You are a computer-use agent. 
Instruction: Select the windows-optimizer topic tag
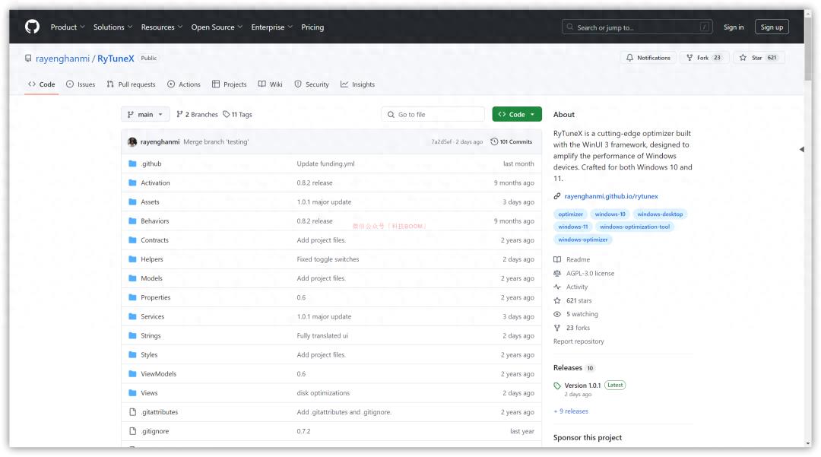583,240
